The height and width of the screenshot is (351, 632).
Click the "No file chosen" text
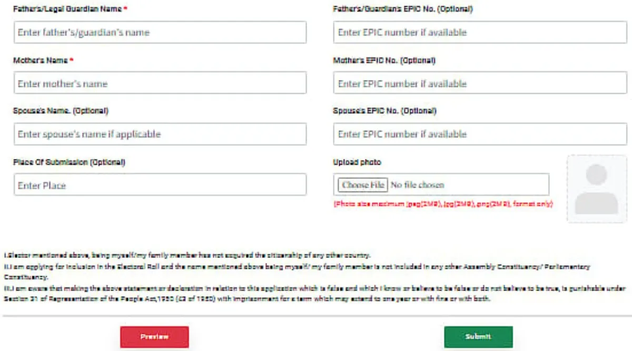(x=417, y=185)
